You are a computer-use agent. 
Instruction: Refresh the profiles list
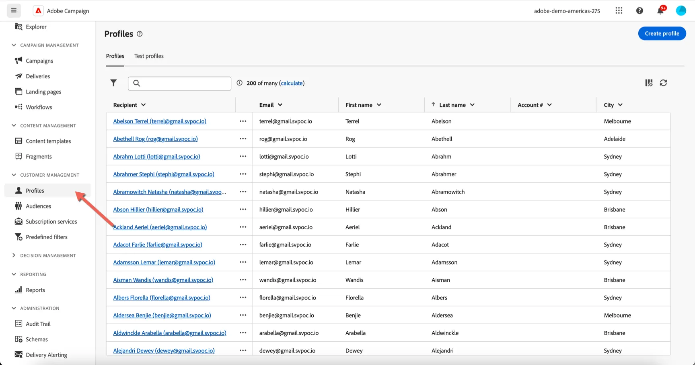pos(664,83)
